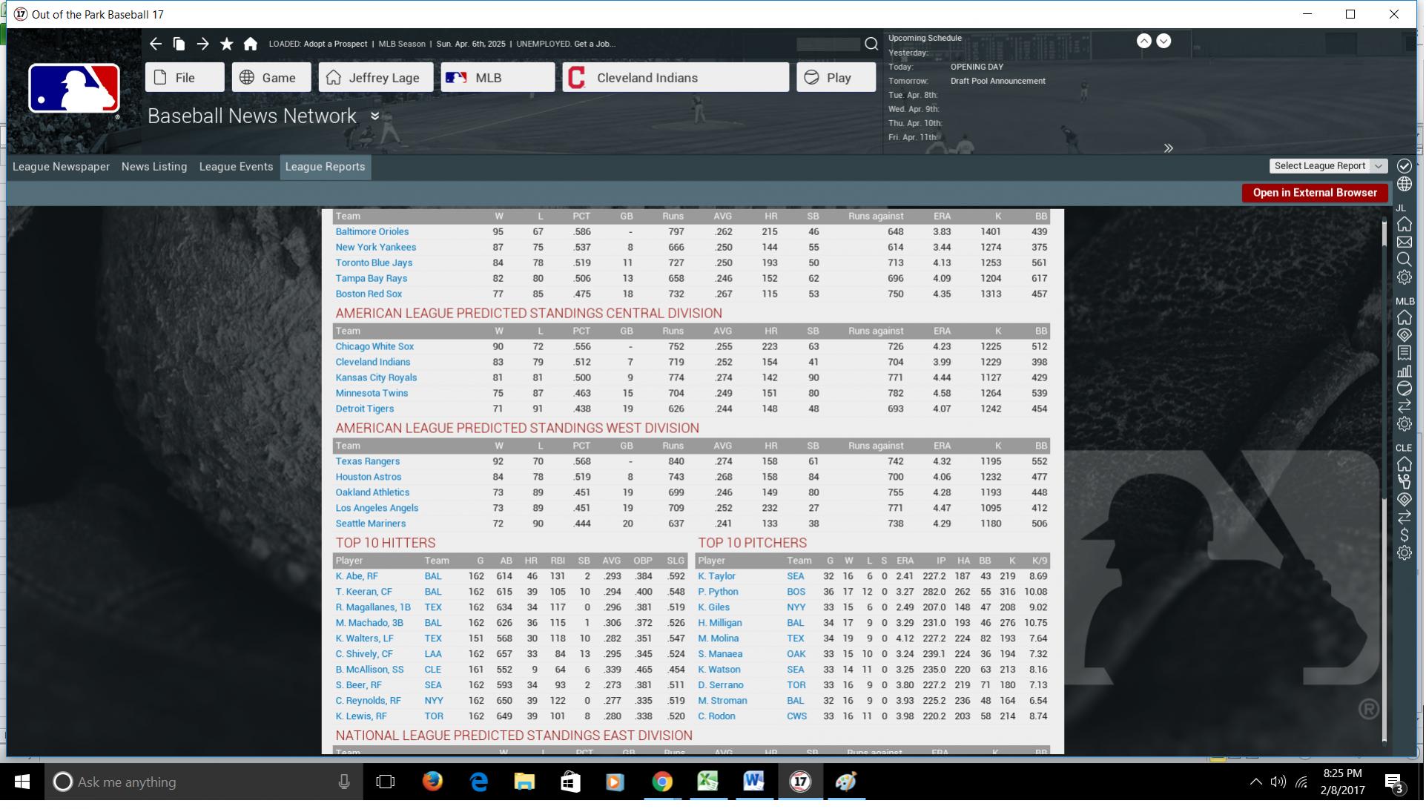Click the checkmark circle icon in sidebar
Image resolution: width=1426 pixels, height=809 pixels.
pyautogui.click(x=1404, y=166)
